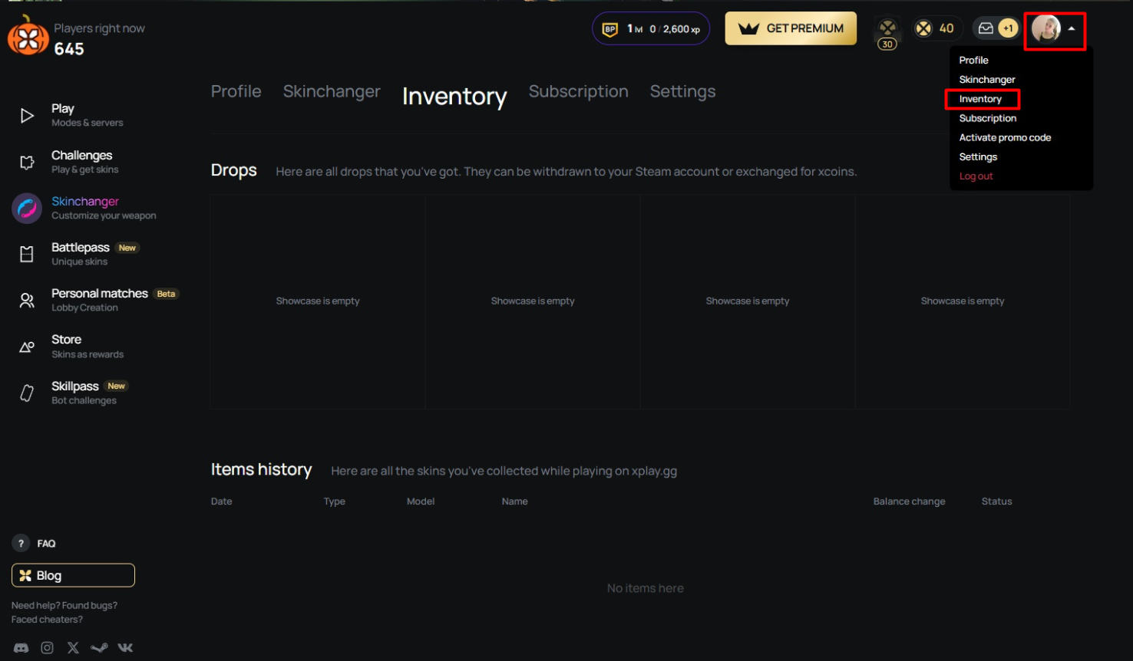Choose Skinchanger in account dropdown menu
This screenshot has height=661, width=1133.
tap(987, 80)
